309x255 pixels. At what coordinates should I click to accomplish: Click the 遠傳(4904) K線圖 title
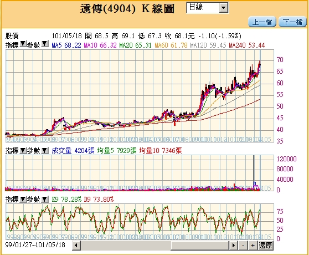point(127,9)
